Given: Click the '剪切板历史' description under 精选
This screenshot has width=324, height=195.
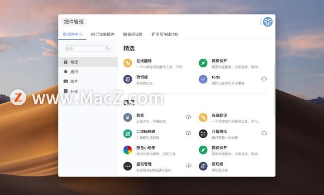Looking at the screenshot, I should (x=144, y=83).
